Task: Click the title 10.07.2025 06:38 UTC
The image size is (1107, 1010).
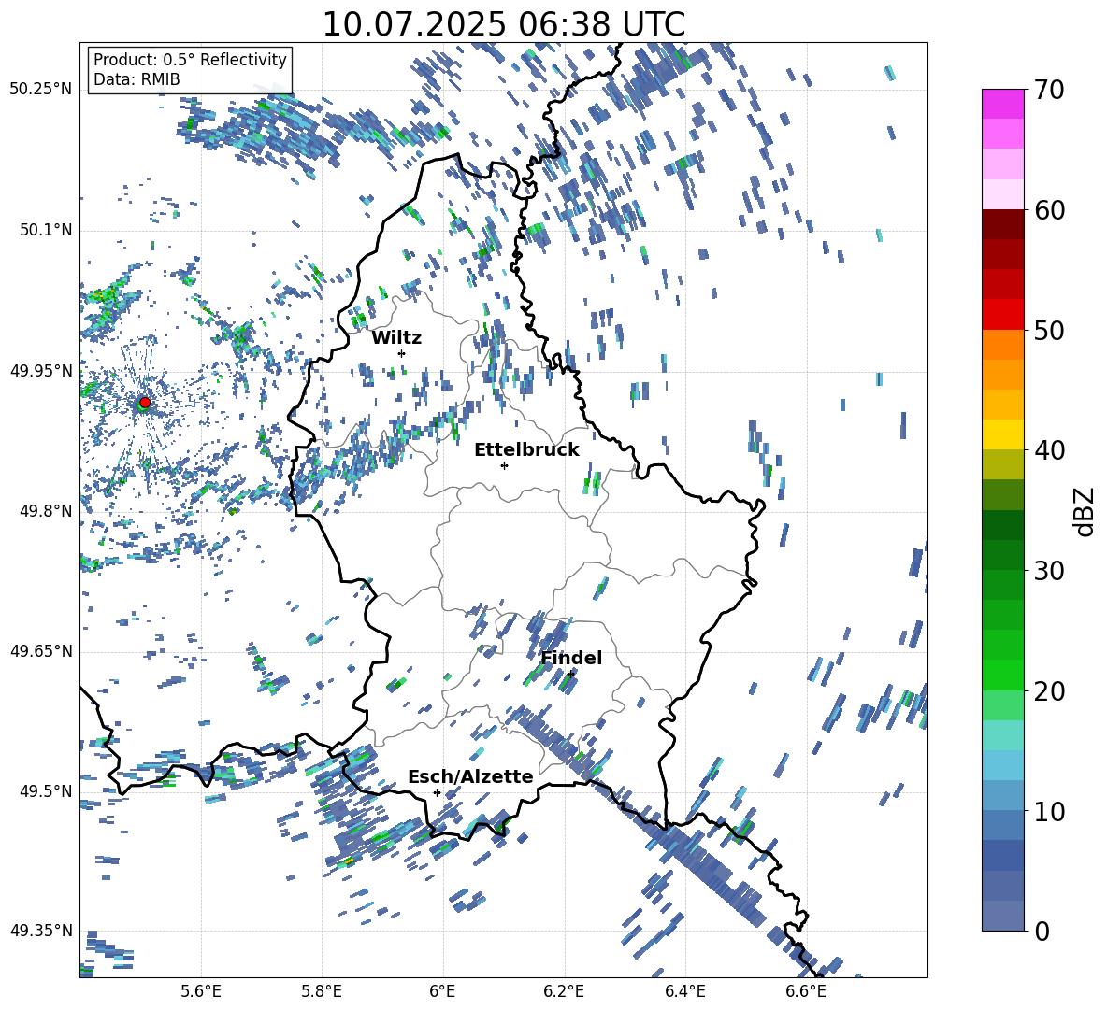Action: pyautogui.click(x=503, y=24)
